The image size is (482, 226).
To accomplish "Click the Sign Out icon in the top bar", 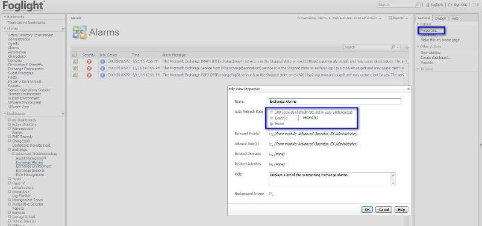I will (450, 5).
